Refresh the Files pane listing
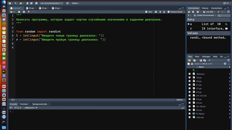Image resolution: width=232 pixels, height=130 pixels. [x=228, y=60]
